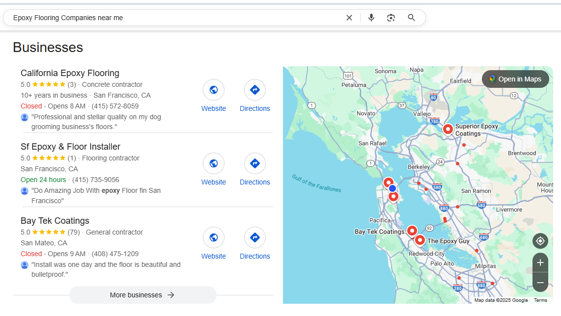Get directions to Bay Tek Coatings

coord(255,237)
